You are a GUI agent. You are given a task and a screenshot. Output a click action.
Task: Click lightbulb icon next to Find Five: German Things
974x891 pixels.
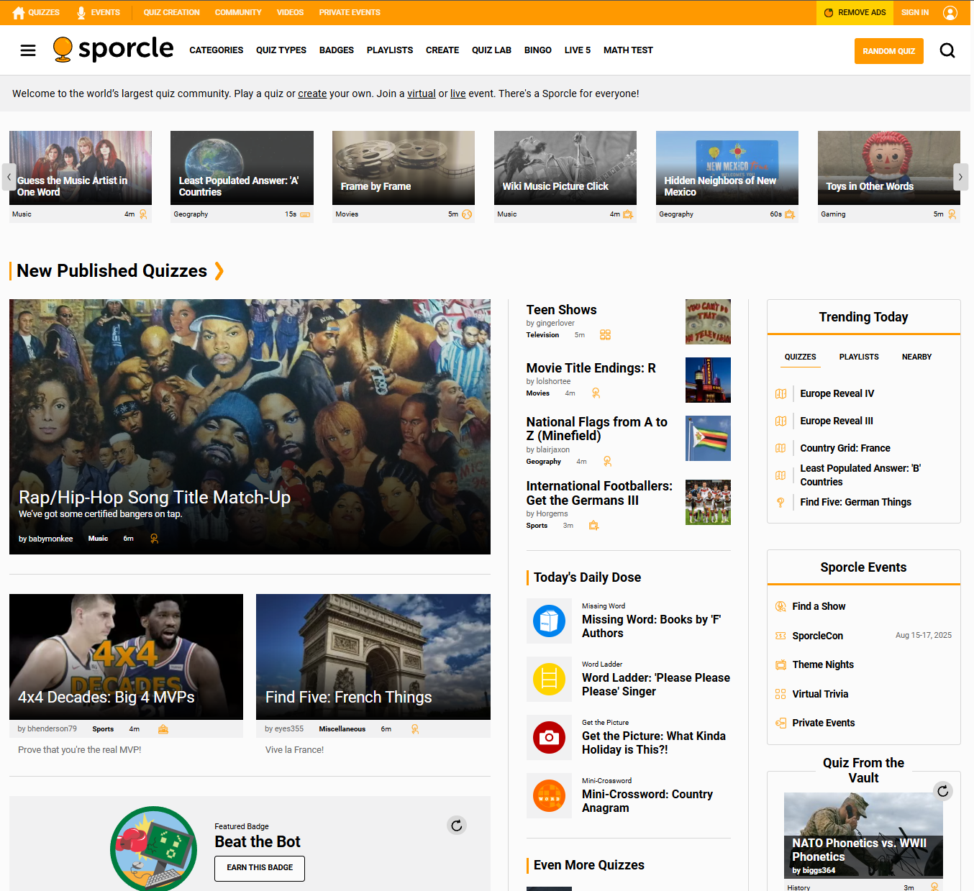(x=780, y=502)
